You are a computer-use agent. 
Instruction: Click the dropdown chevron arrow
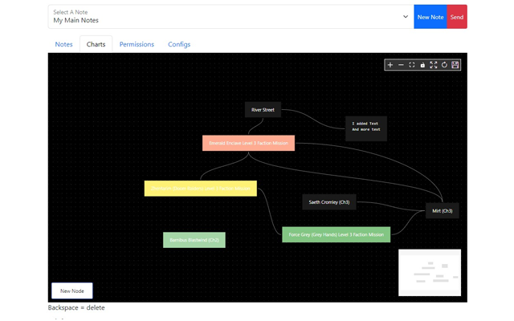[406, 17]
